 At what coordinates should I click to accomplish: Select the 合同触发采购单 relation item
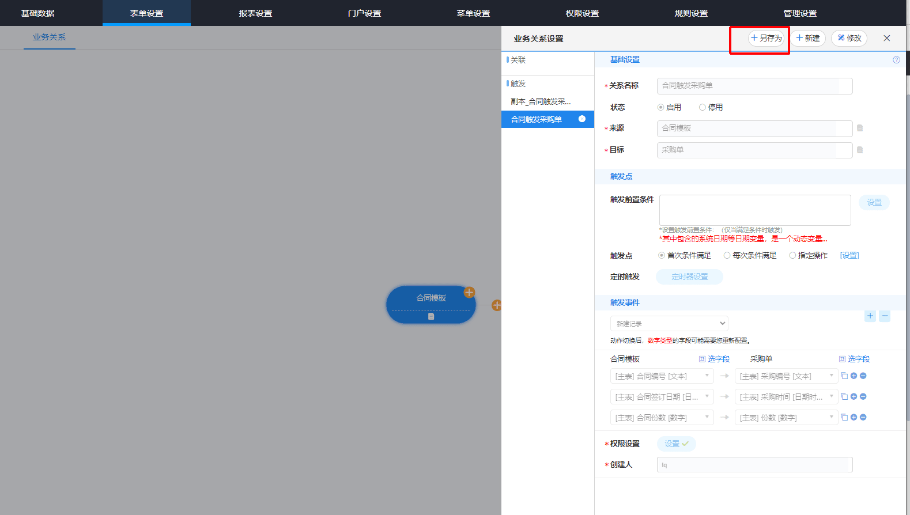(547, 119)
